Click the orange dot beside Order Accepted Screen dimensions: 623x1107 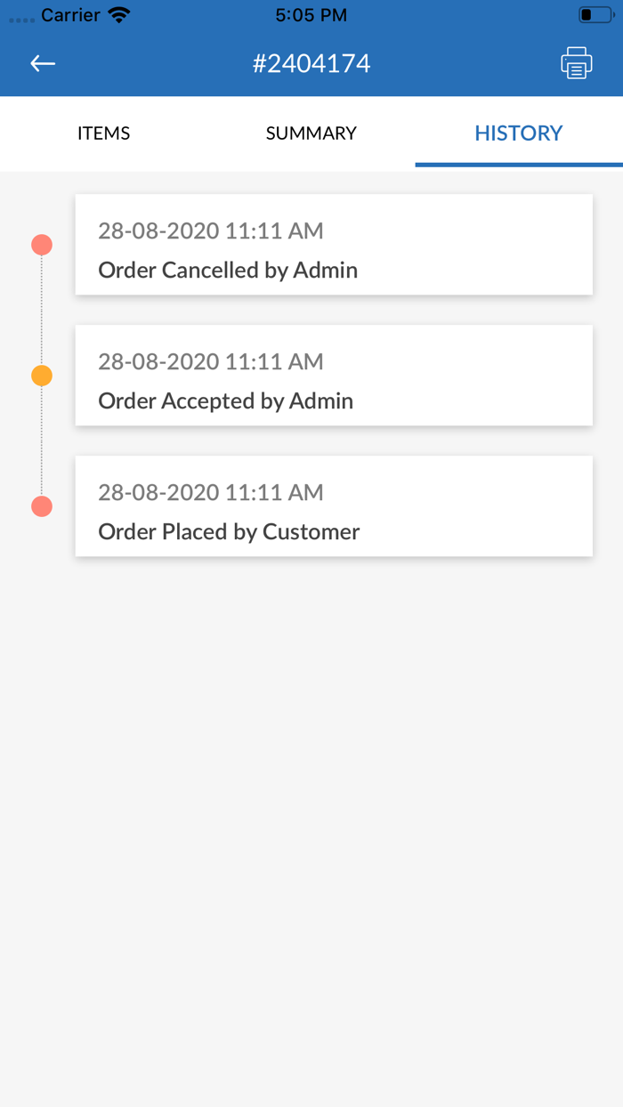(x=42, y=376)
